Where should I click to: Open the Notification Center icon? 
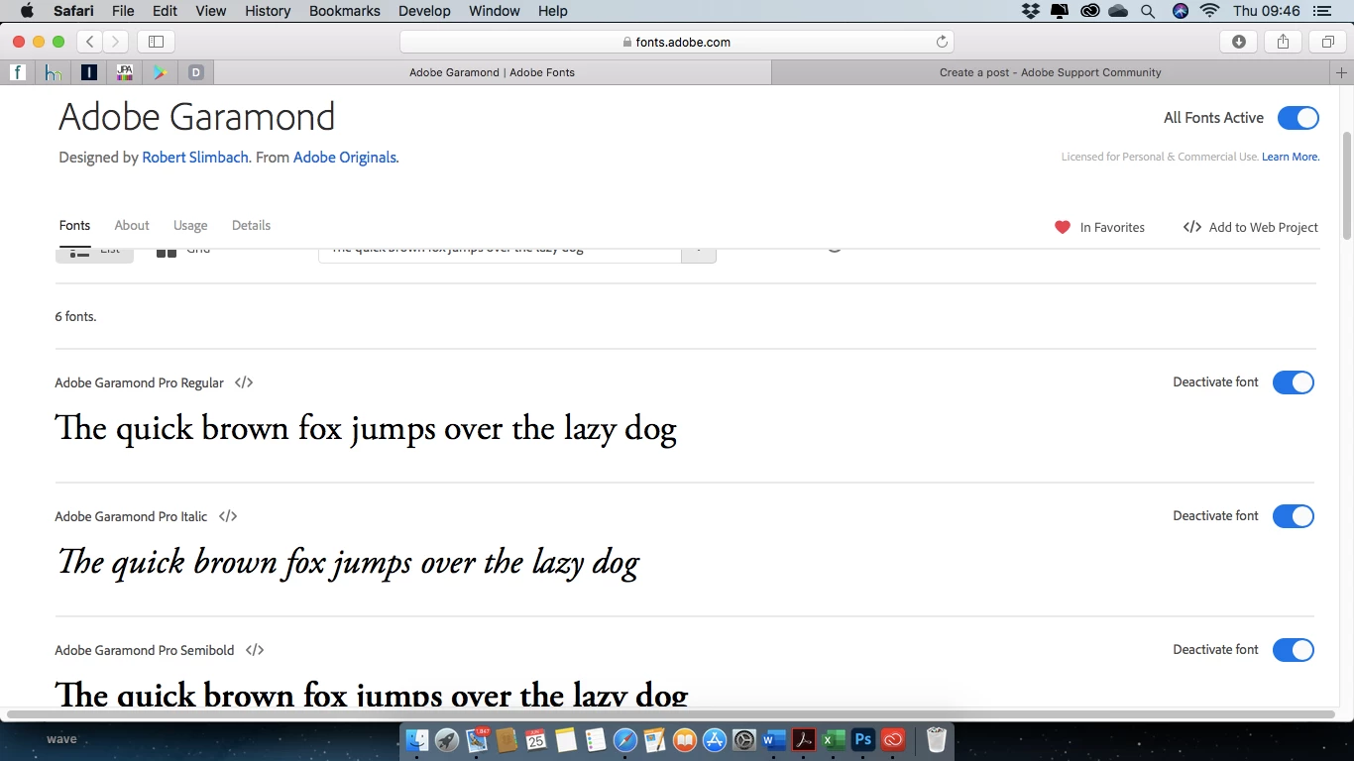[x=1320, y=11]
